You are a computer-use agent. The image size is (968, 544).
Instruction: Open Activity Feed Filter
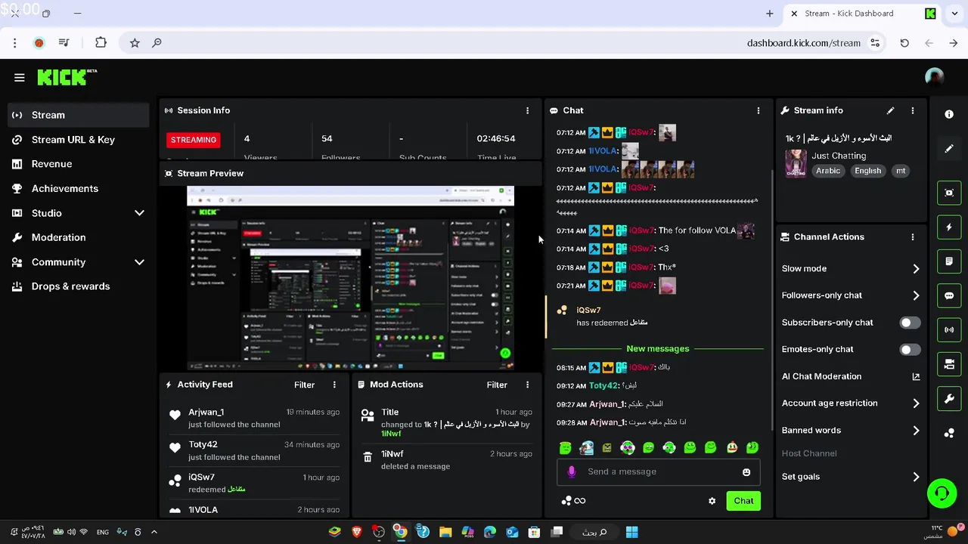304,385
